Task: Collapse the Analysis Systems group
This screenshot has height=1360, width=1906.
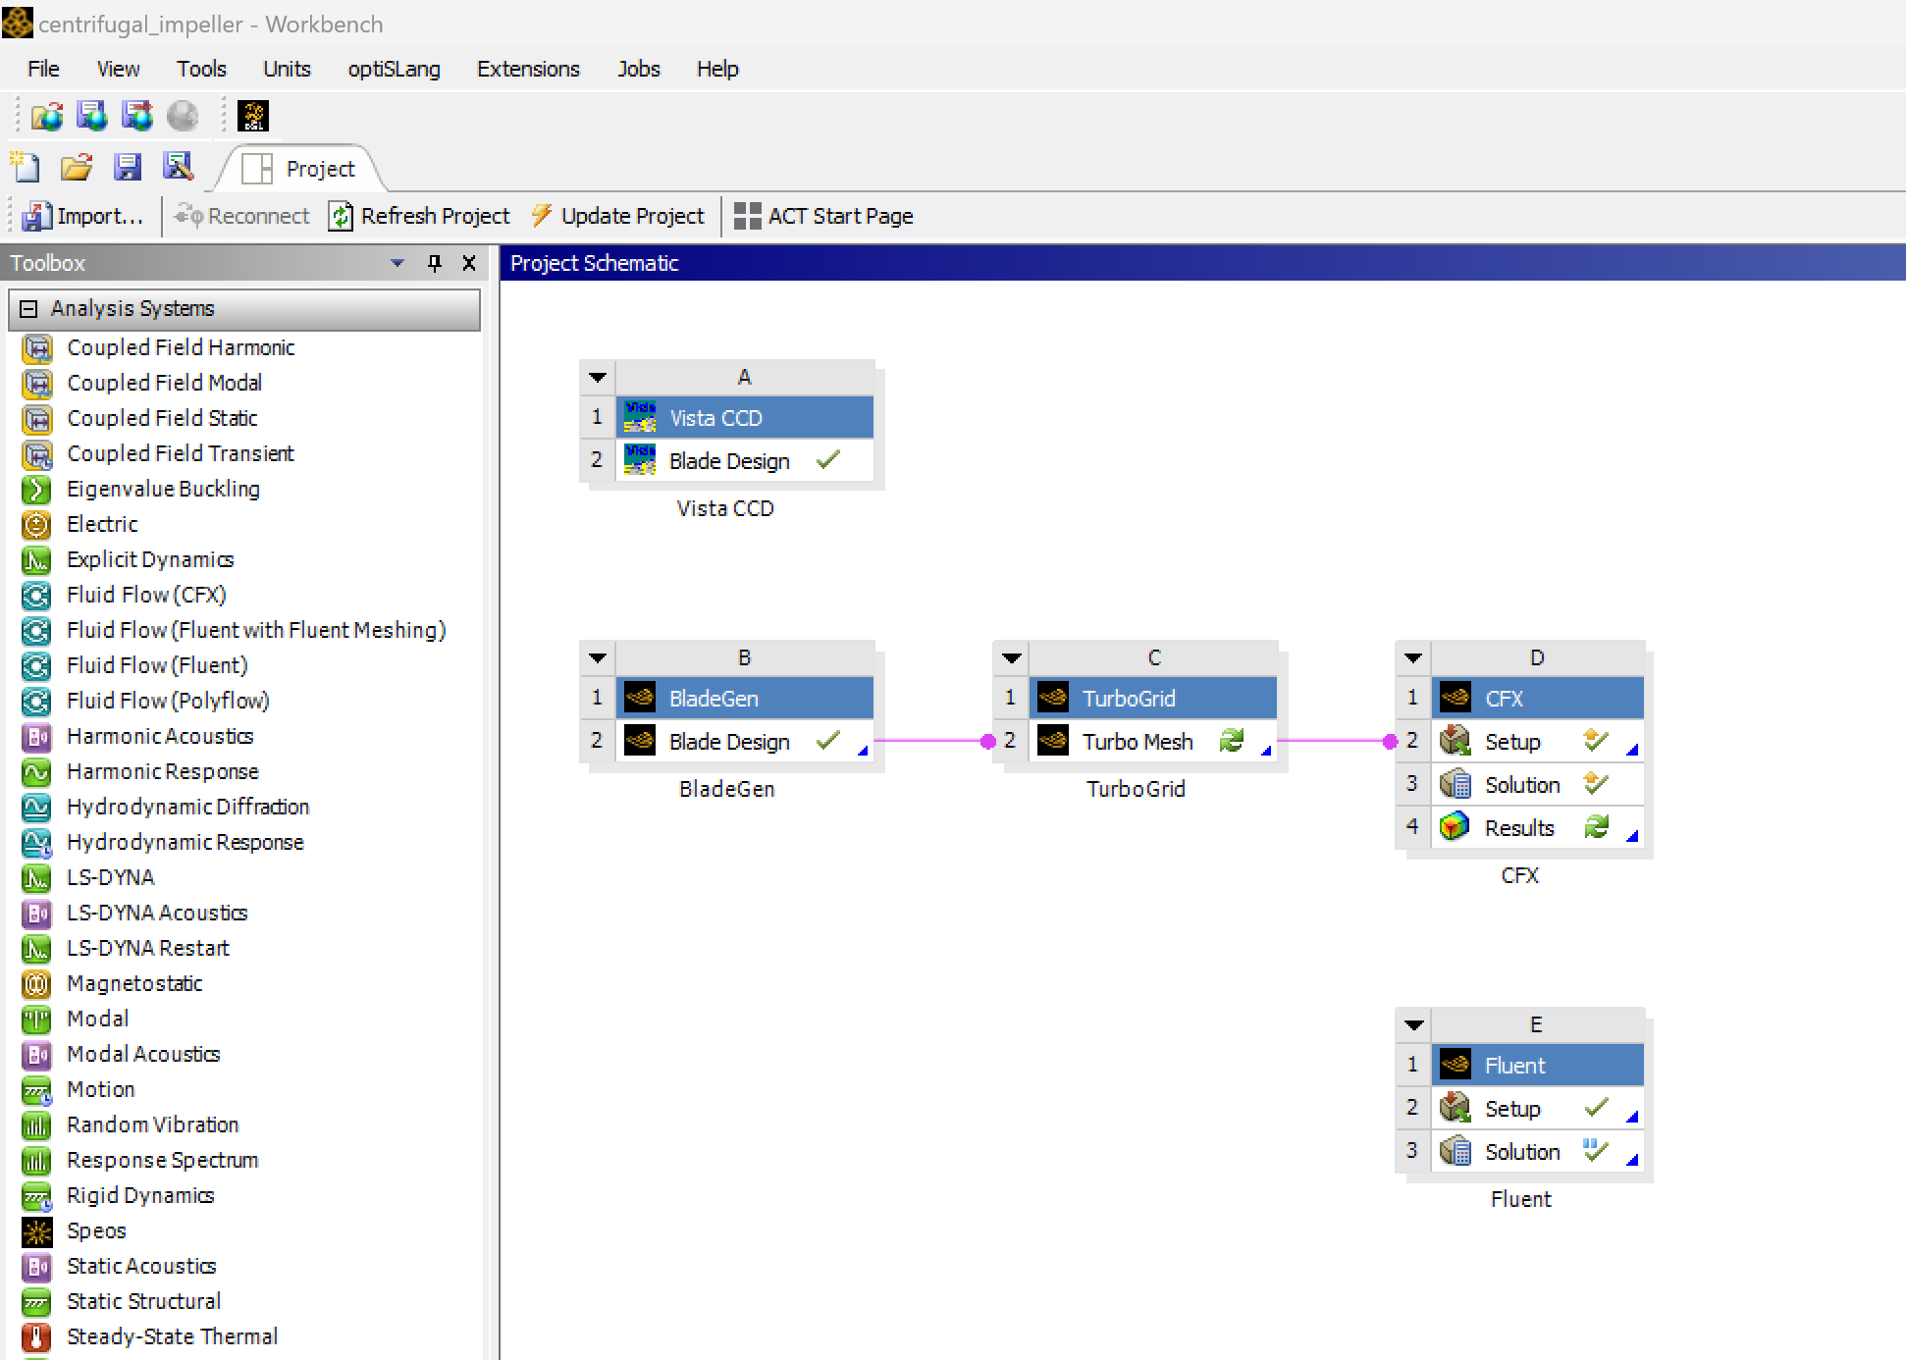Action: click(28, 309)
